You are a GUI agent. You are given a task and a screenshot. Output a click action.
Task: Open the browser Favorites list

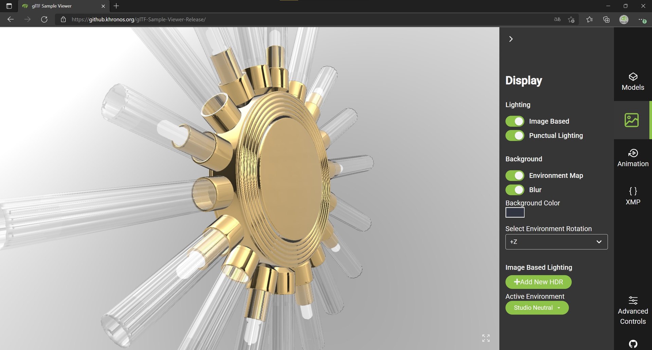pyautogui.click(x=590, y=19)
